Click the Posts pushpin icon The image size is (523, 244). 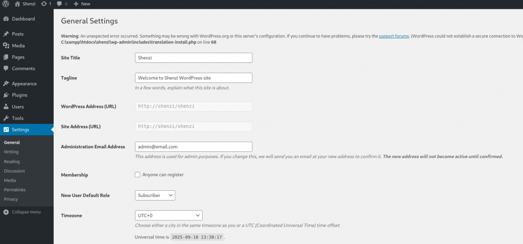pos(6,34)
